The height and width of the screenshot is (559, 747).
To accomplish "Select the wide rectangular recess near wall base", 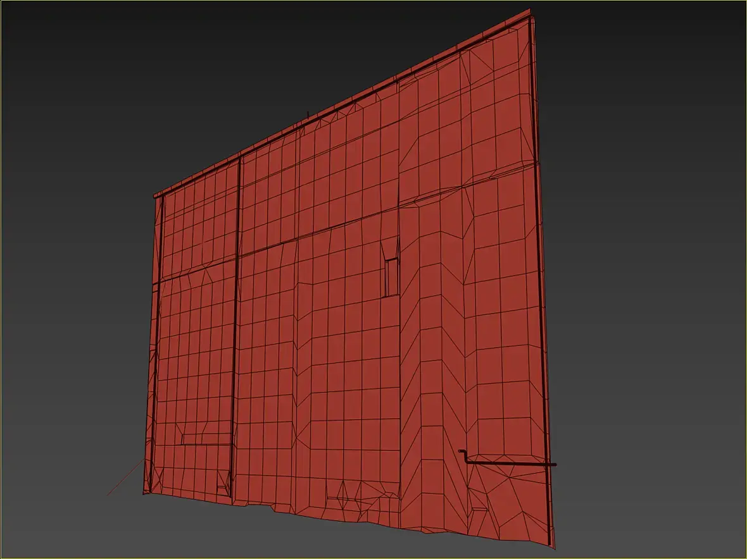I will pyautogui.click(x=206, y=439).
